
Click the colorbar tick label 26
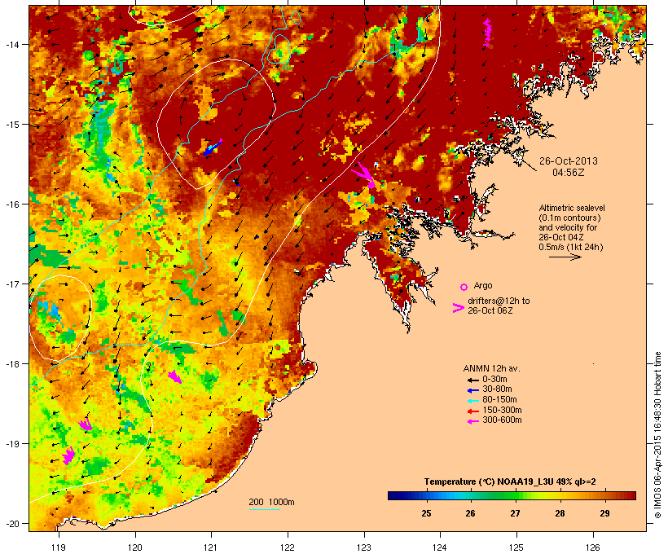pyautogui.click(x=470, y=513)
